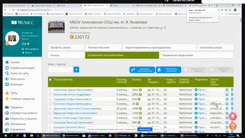The width and height of the screenshot is (245, 138).
Task: Open Результаты учащихся sidebar item
Action: click(x=21, y=118)
